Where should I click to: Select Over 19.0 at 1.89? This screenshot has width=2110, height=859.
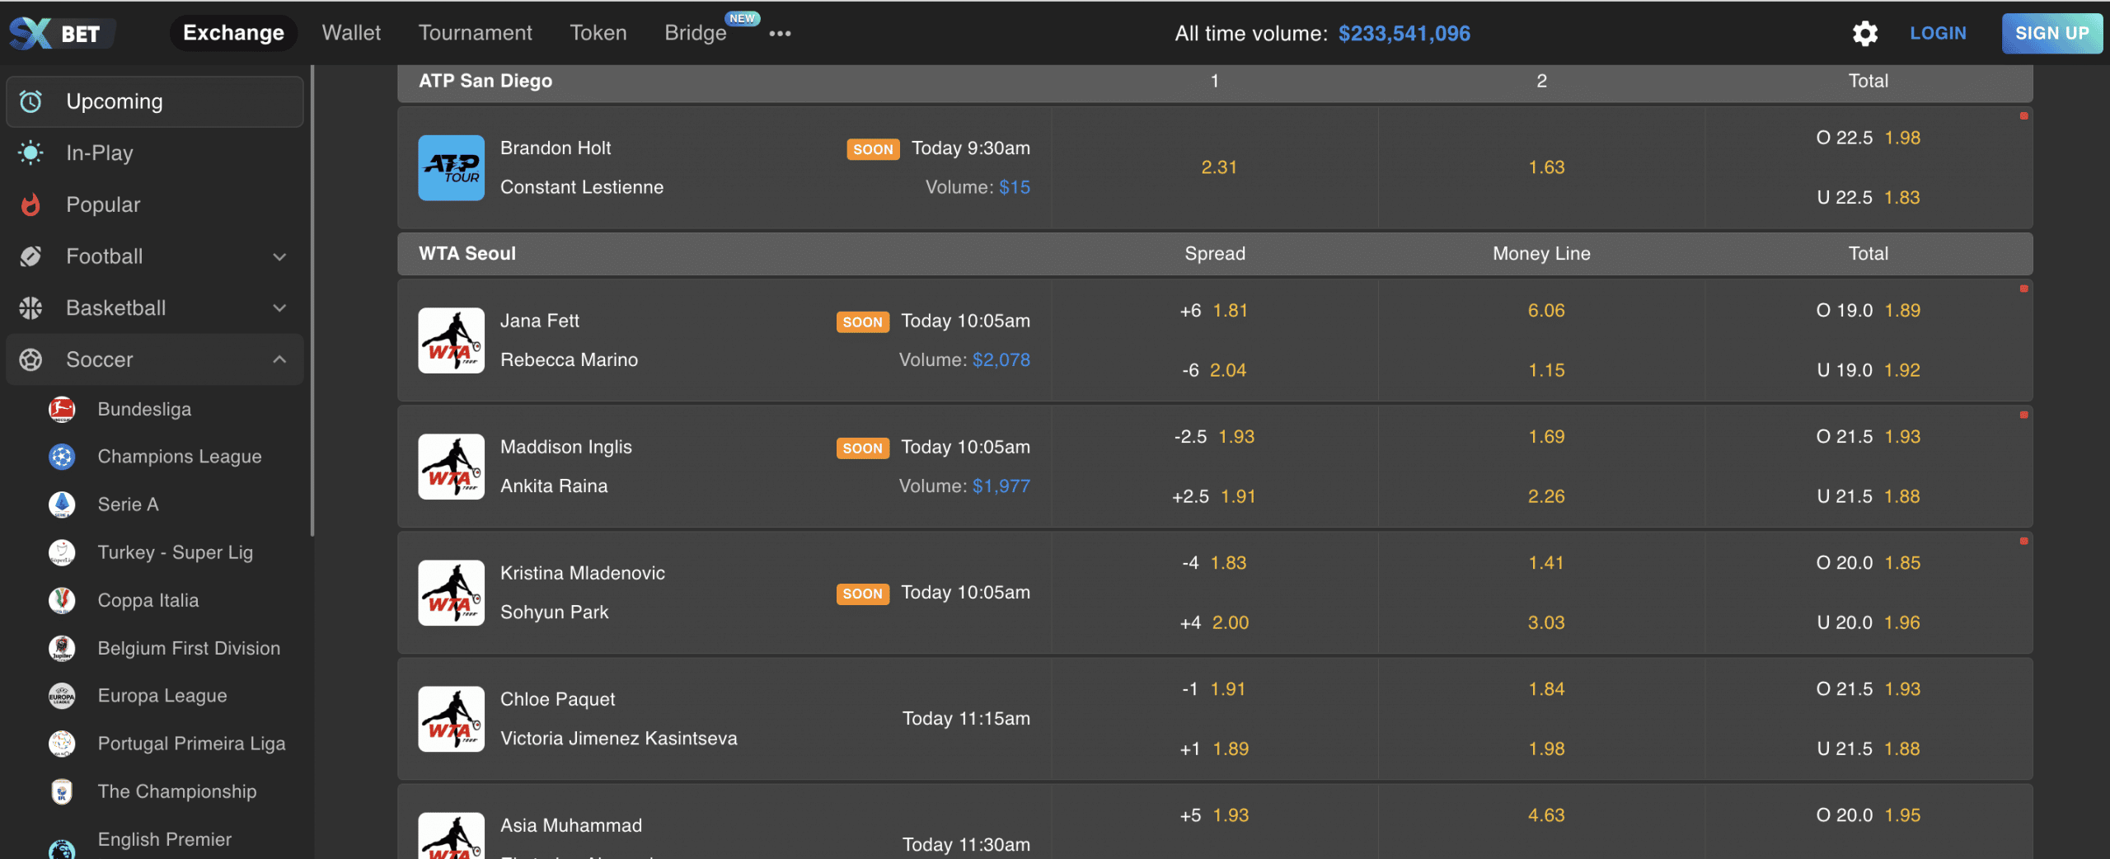click(1868, 311)
